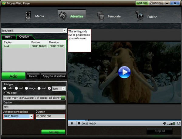Click the Advertise cube icon
This screenshot has width=182, height=139.
tap(62, 15)
